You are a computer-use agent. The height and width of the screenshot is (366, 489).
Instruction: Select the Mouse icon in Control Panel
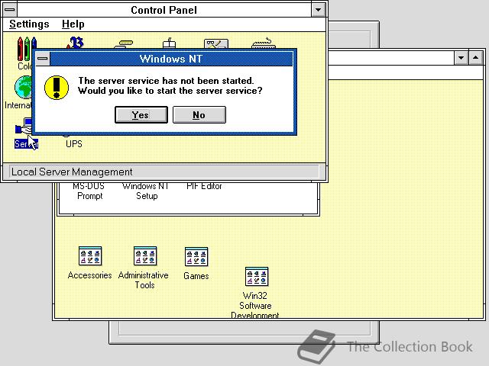169,43
